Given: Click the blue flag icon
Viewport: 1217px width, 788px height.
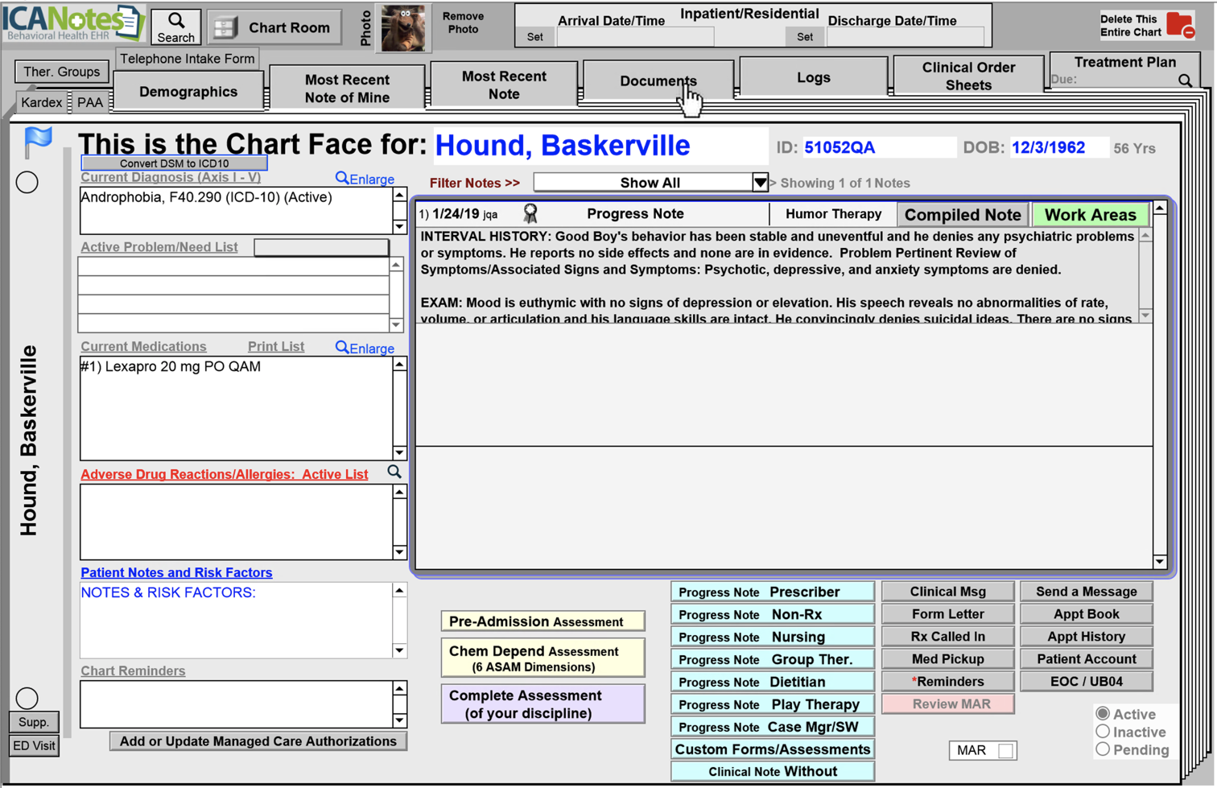Looking at the screenshot, I should (38, 142).
